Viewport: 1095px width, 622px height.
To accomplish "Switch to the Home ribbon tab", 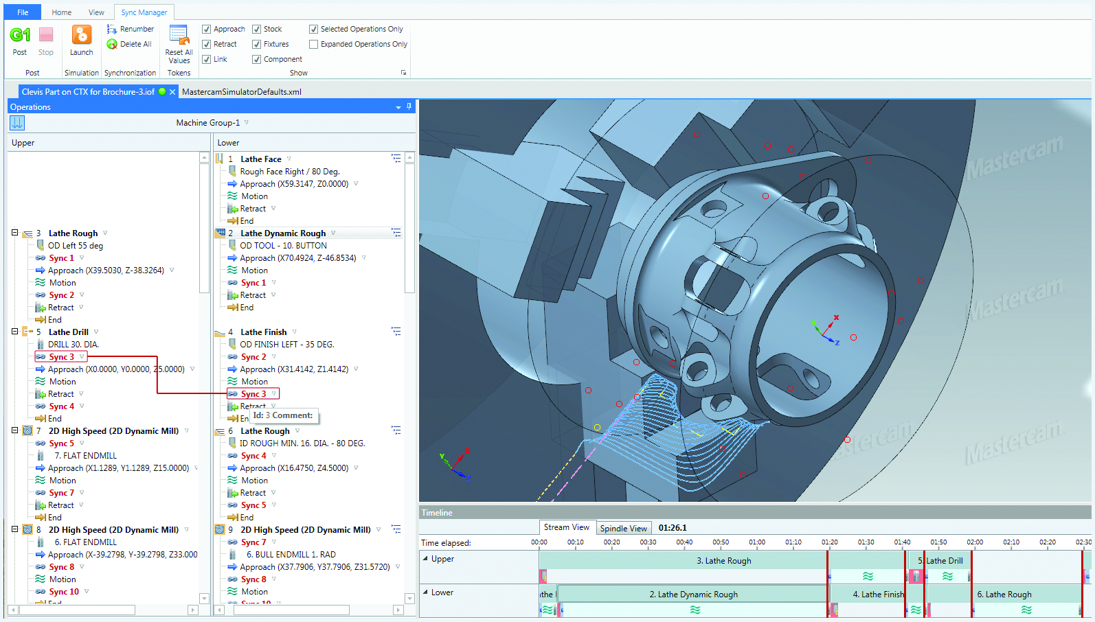I will pos(61,12).
